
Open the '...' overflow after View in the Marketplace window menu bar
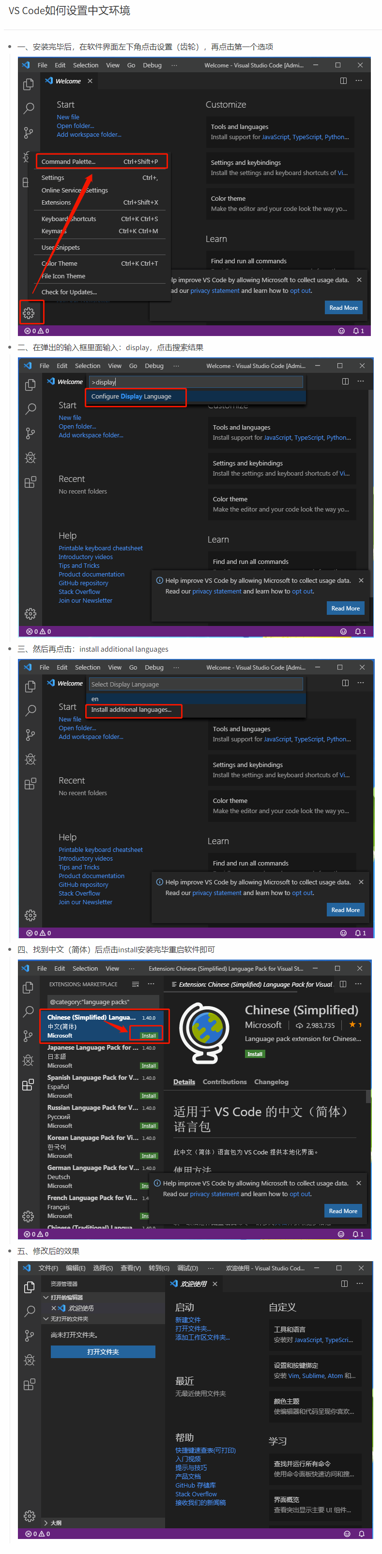tap(131, 968)
